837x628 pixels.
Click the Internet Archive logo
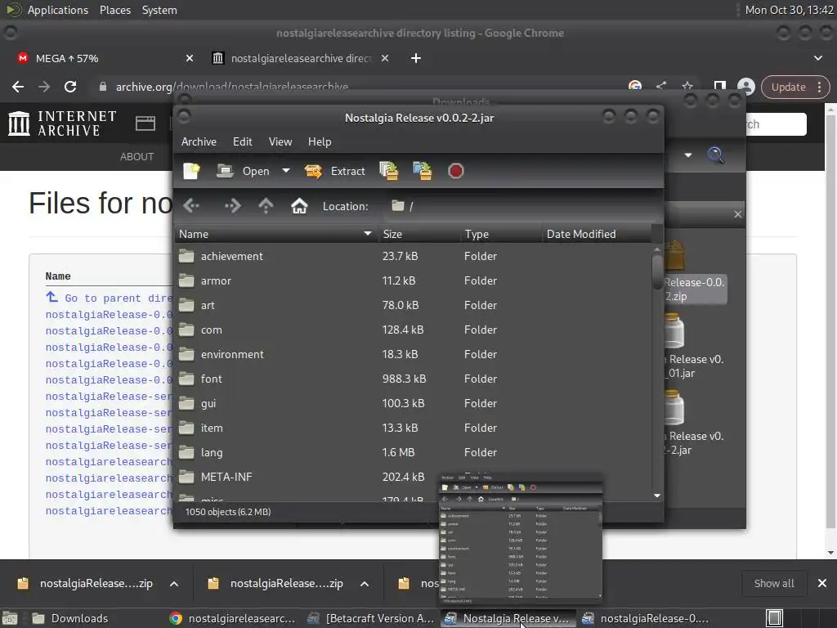(x=62, y=123)
